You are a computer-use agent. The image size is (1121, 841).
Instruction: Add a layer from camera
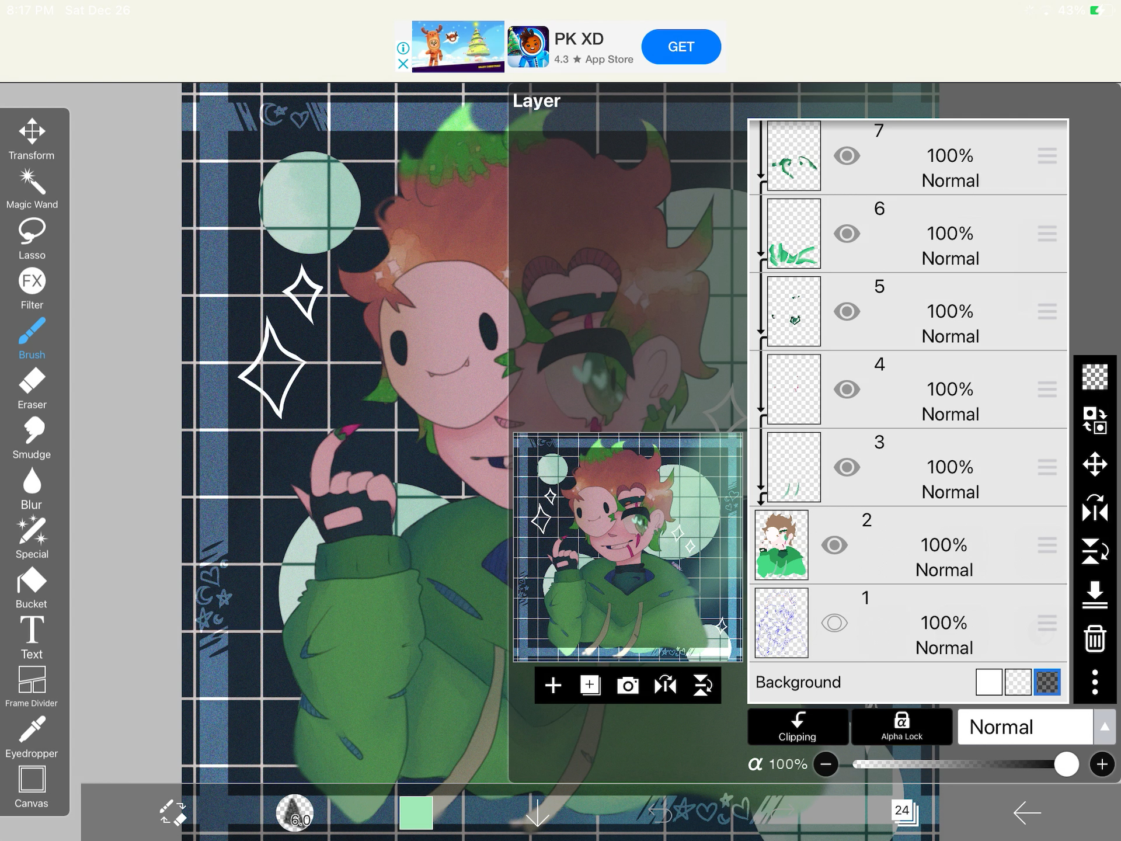pyautogui.click(x=628, y=685)
